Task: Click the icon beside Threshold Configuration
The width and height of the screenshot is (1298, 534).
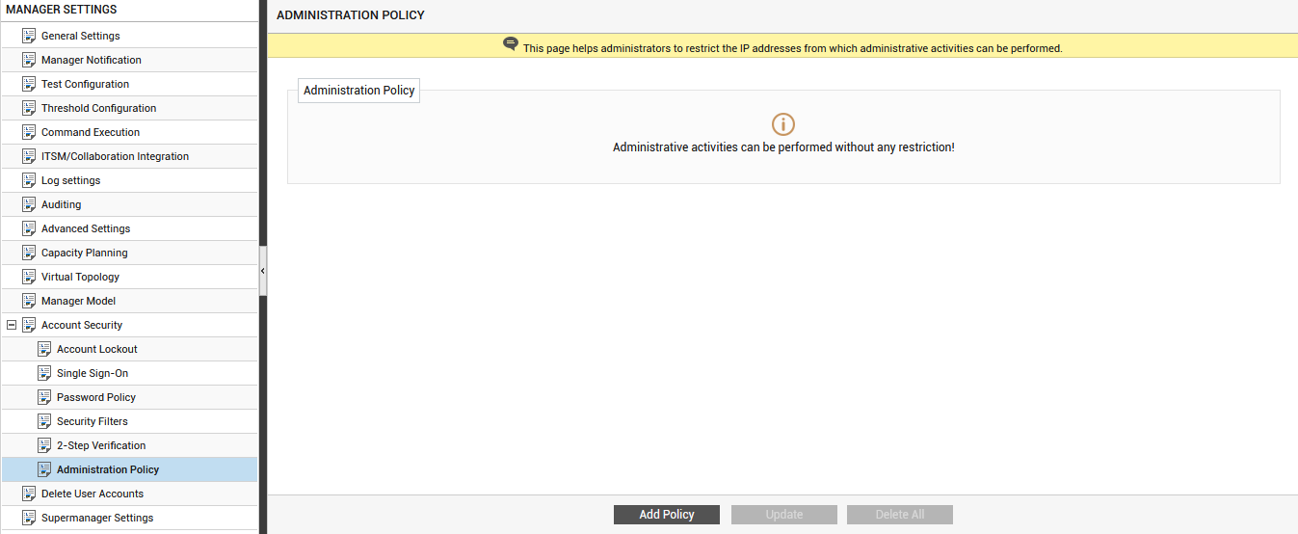Action: pyautogui.click(x=29, y=108)
